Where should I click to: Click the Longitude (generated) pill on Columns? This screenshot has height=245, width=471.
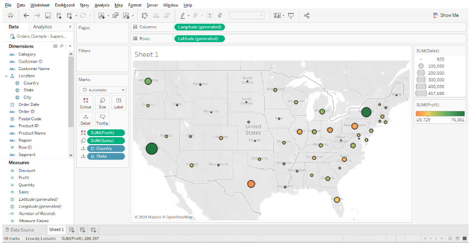199,27
